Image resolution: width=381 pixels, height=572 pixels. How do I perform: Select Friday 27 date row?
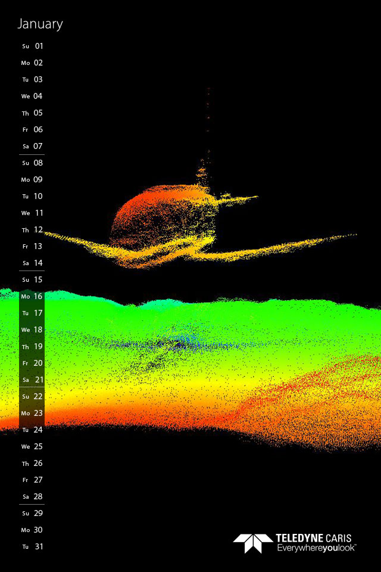point(32,480)
